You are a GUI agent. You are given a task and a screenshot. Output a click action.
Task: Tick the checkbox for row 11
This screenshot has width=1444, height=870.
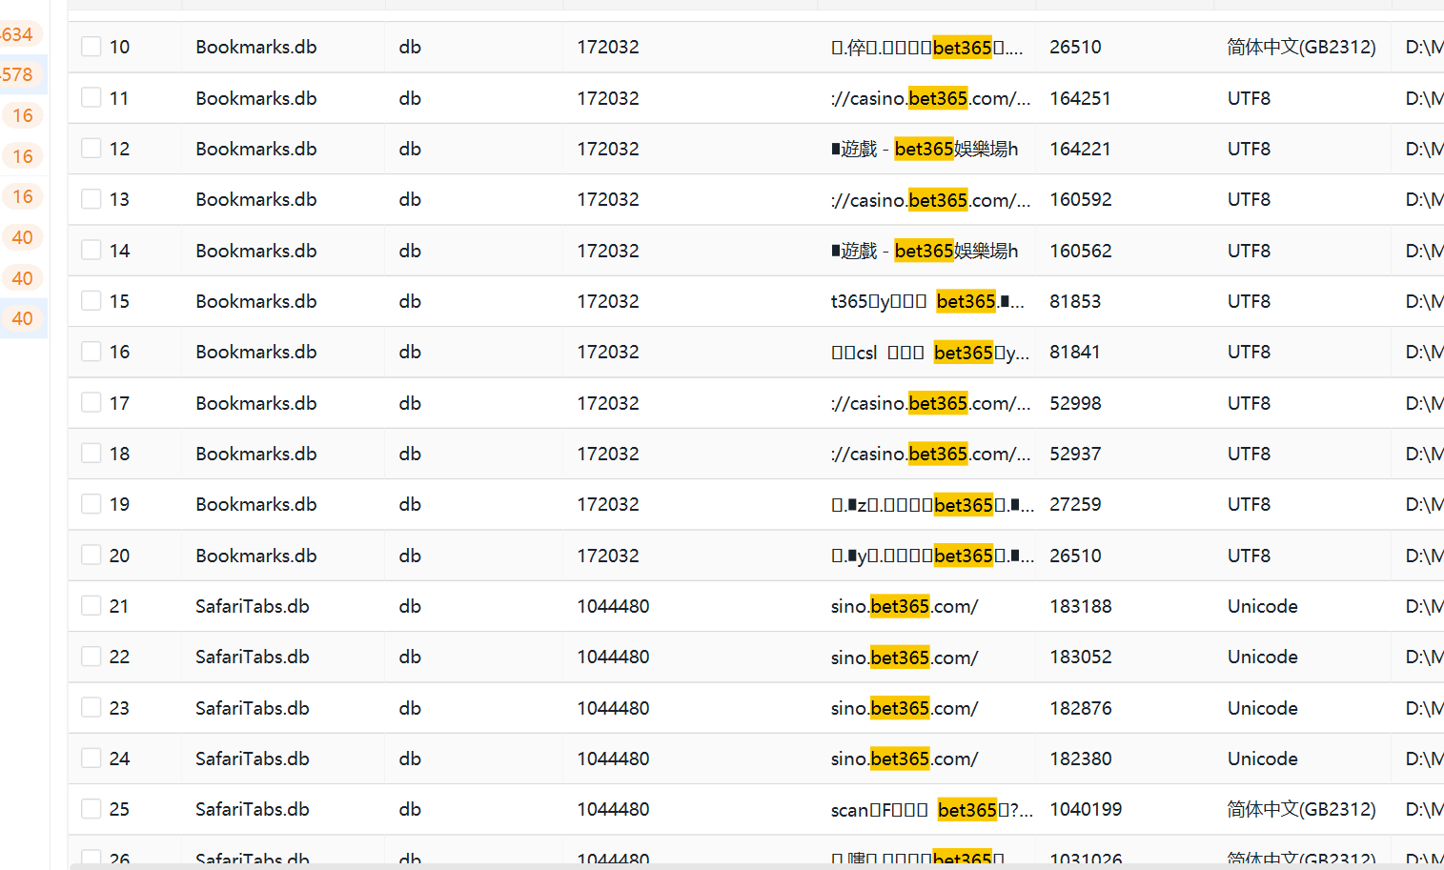(x=92, y=97)
